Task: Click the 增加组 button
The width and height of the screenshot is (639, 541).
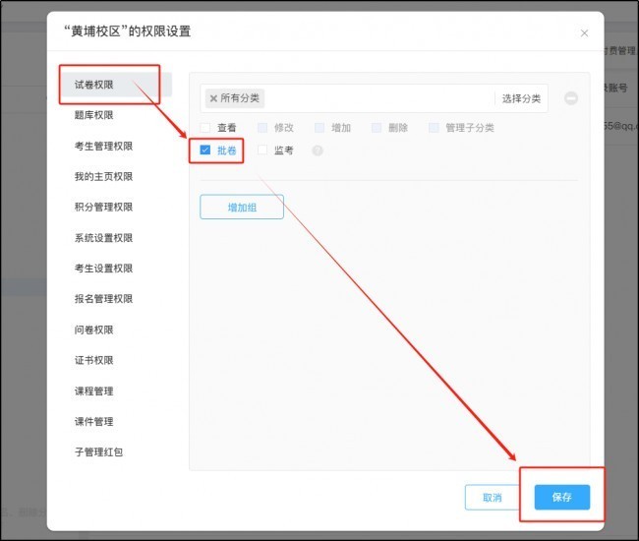Action: point(242,208)
